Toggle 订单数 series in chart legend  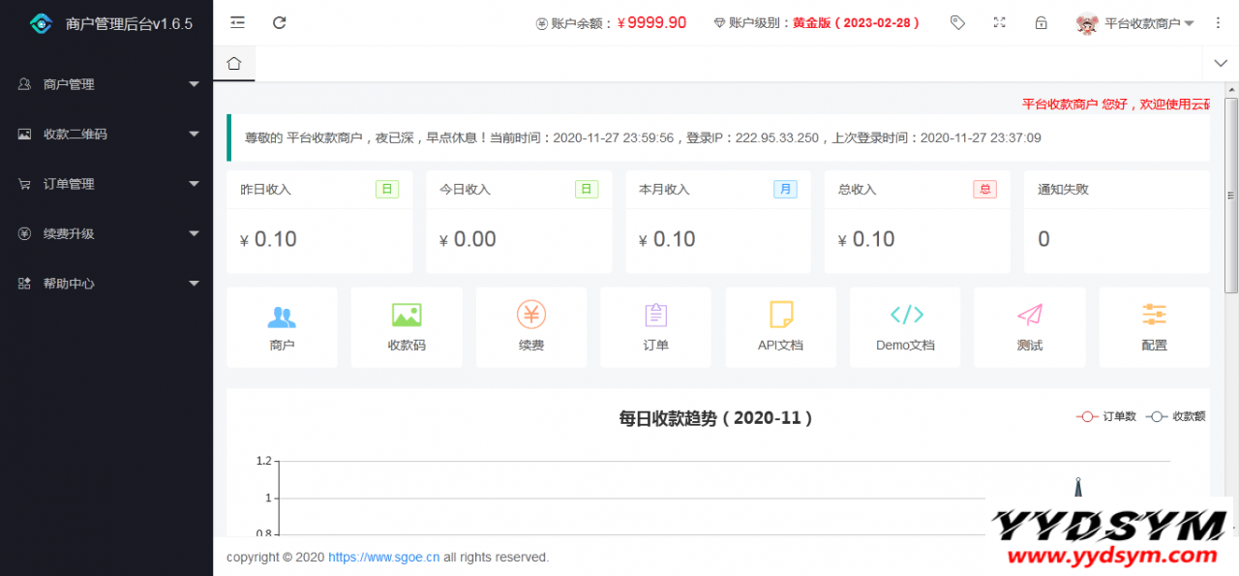click(1106, 416)
